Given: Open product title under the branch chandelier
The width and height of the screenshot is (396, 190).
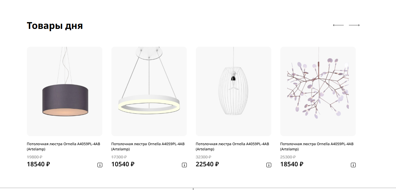Looking at the screenshot, I should 317,146.
